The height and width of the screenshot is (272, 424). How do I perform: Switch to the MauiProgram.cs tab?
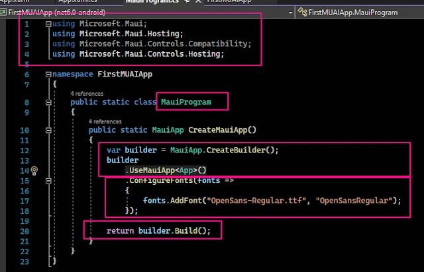pyautogui.click(x=152, y=1)
